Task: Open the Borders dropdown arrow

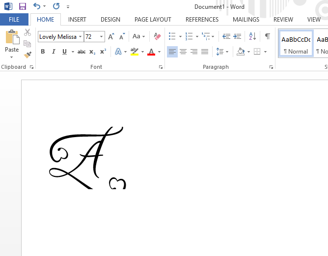Action: [x=265, y=52]
